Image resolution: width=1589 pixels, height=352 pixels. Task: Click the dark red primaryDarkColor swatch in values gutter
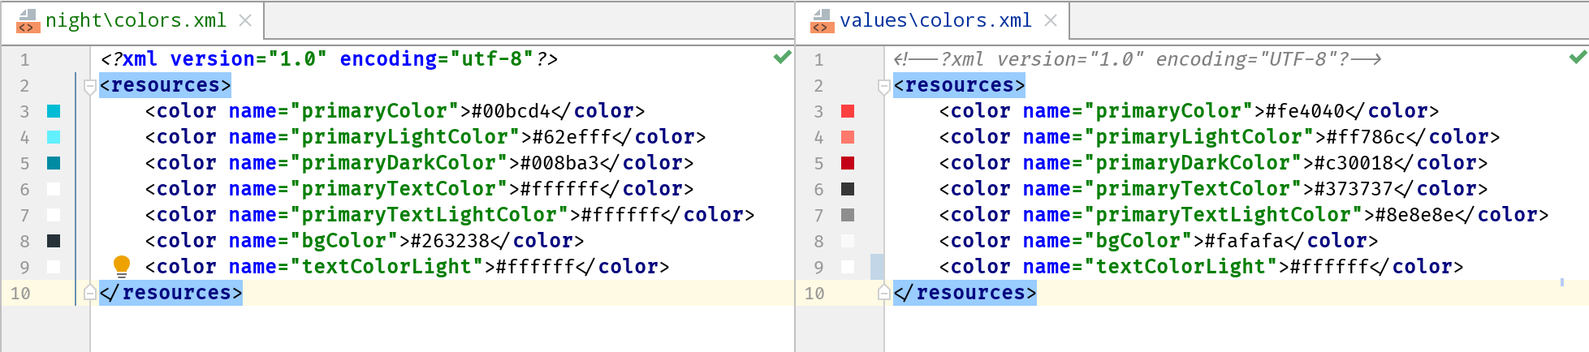(848, 163)
